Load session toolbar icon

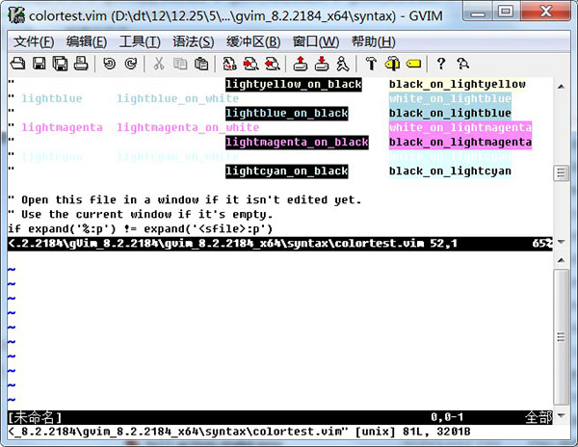(301, 64)
